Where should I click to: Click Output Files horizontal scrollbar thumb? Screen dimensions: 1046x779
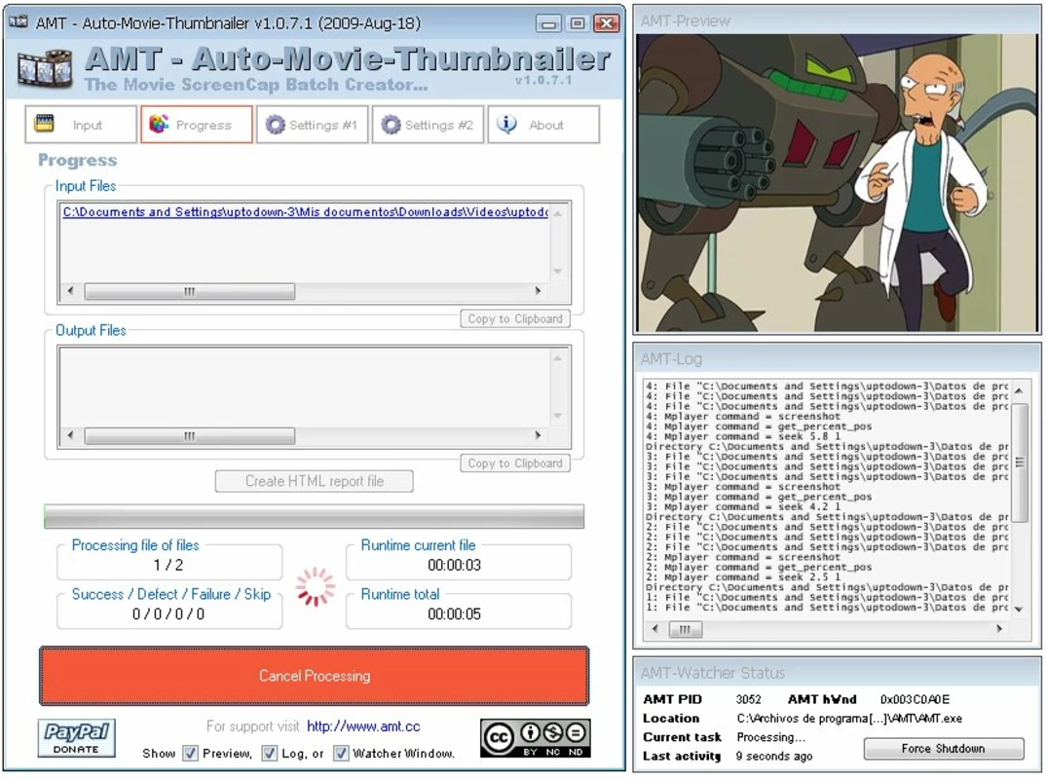[x=190, y=435]
